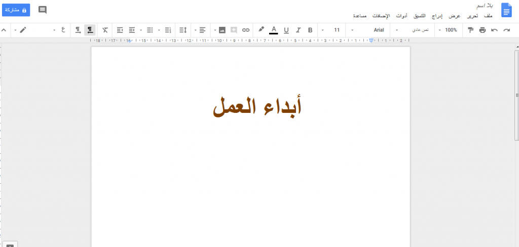Open the مساعدة menu
This screenshot has width=519, height=247.
(x=359, y=16)
